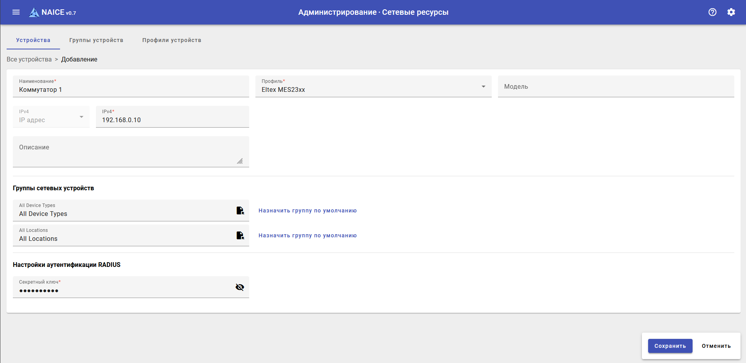This screenshot has width=746, height=363.
Task: Click group select icon for All Locations
Action: pyautogui.click(x=240, y=235)
